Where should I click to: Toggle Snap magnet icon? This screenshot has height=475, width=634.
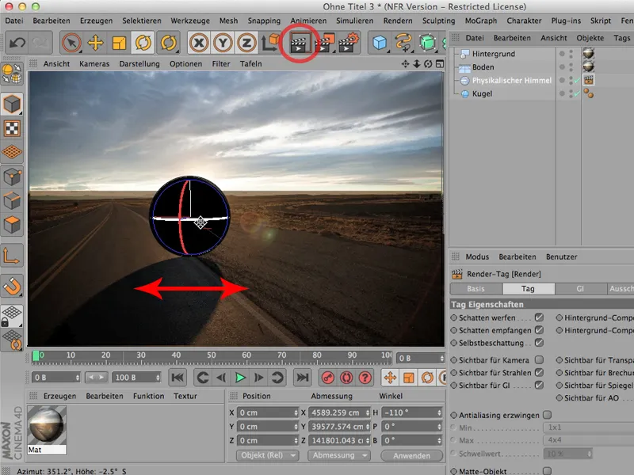click(x=12, y=287)
